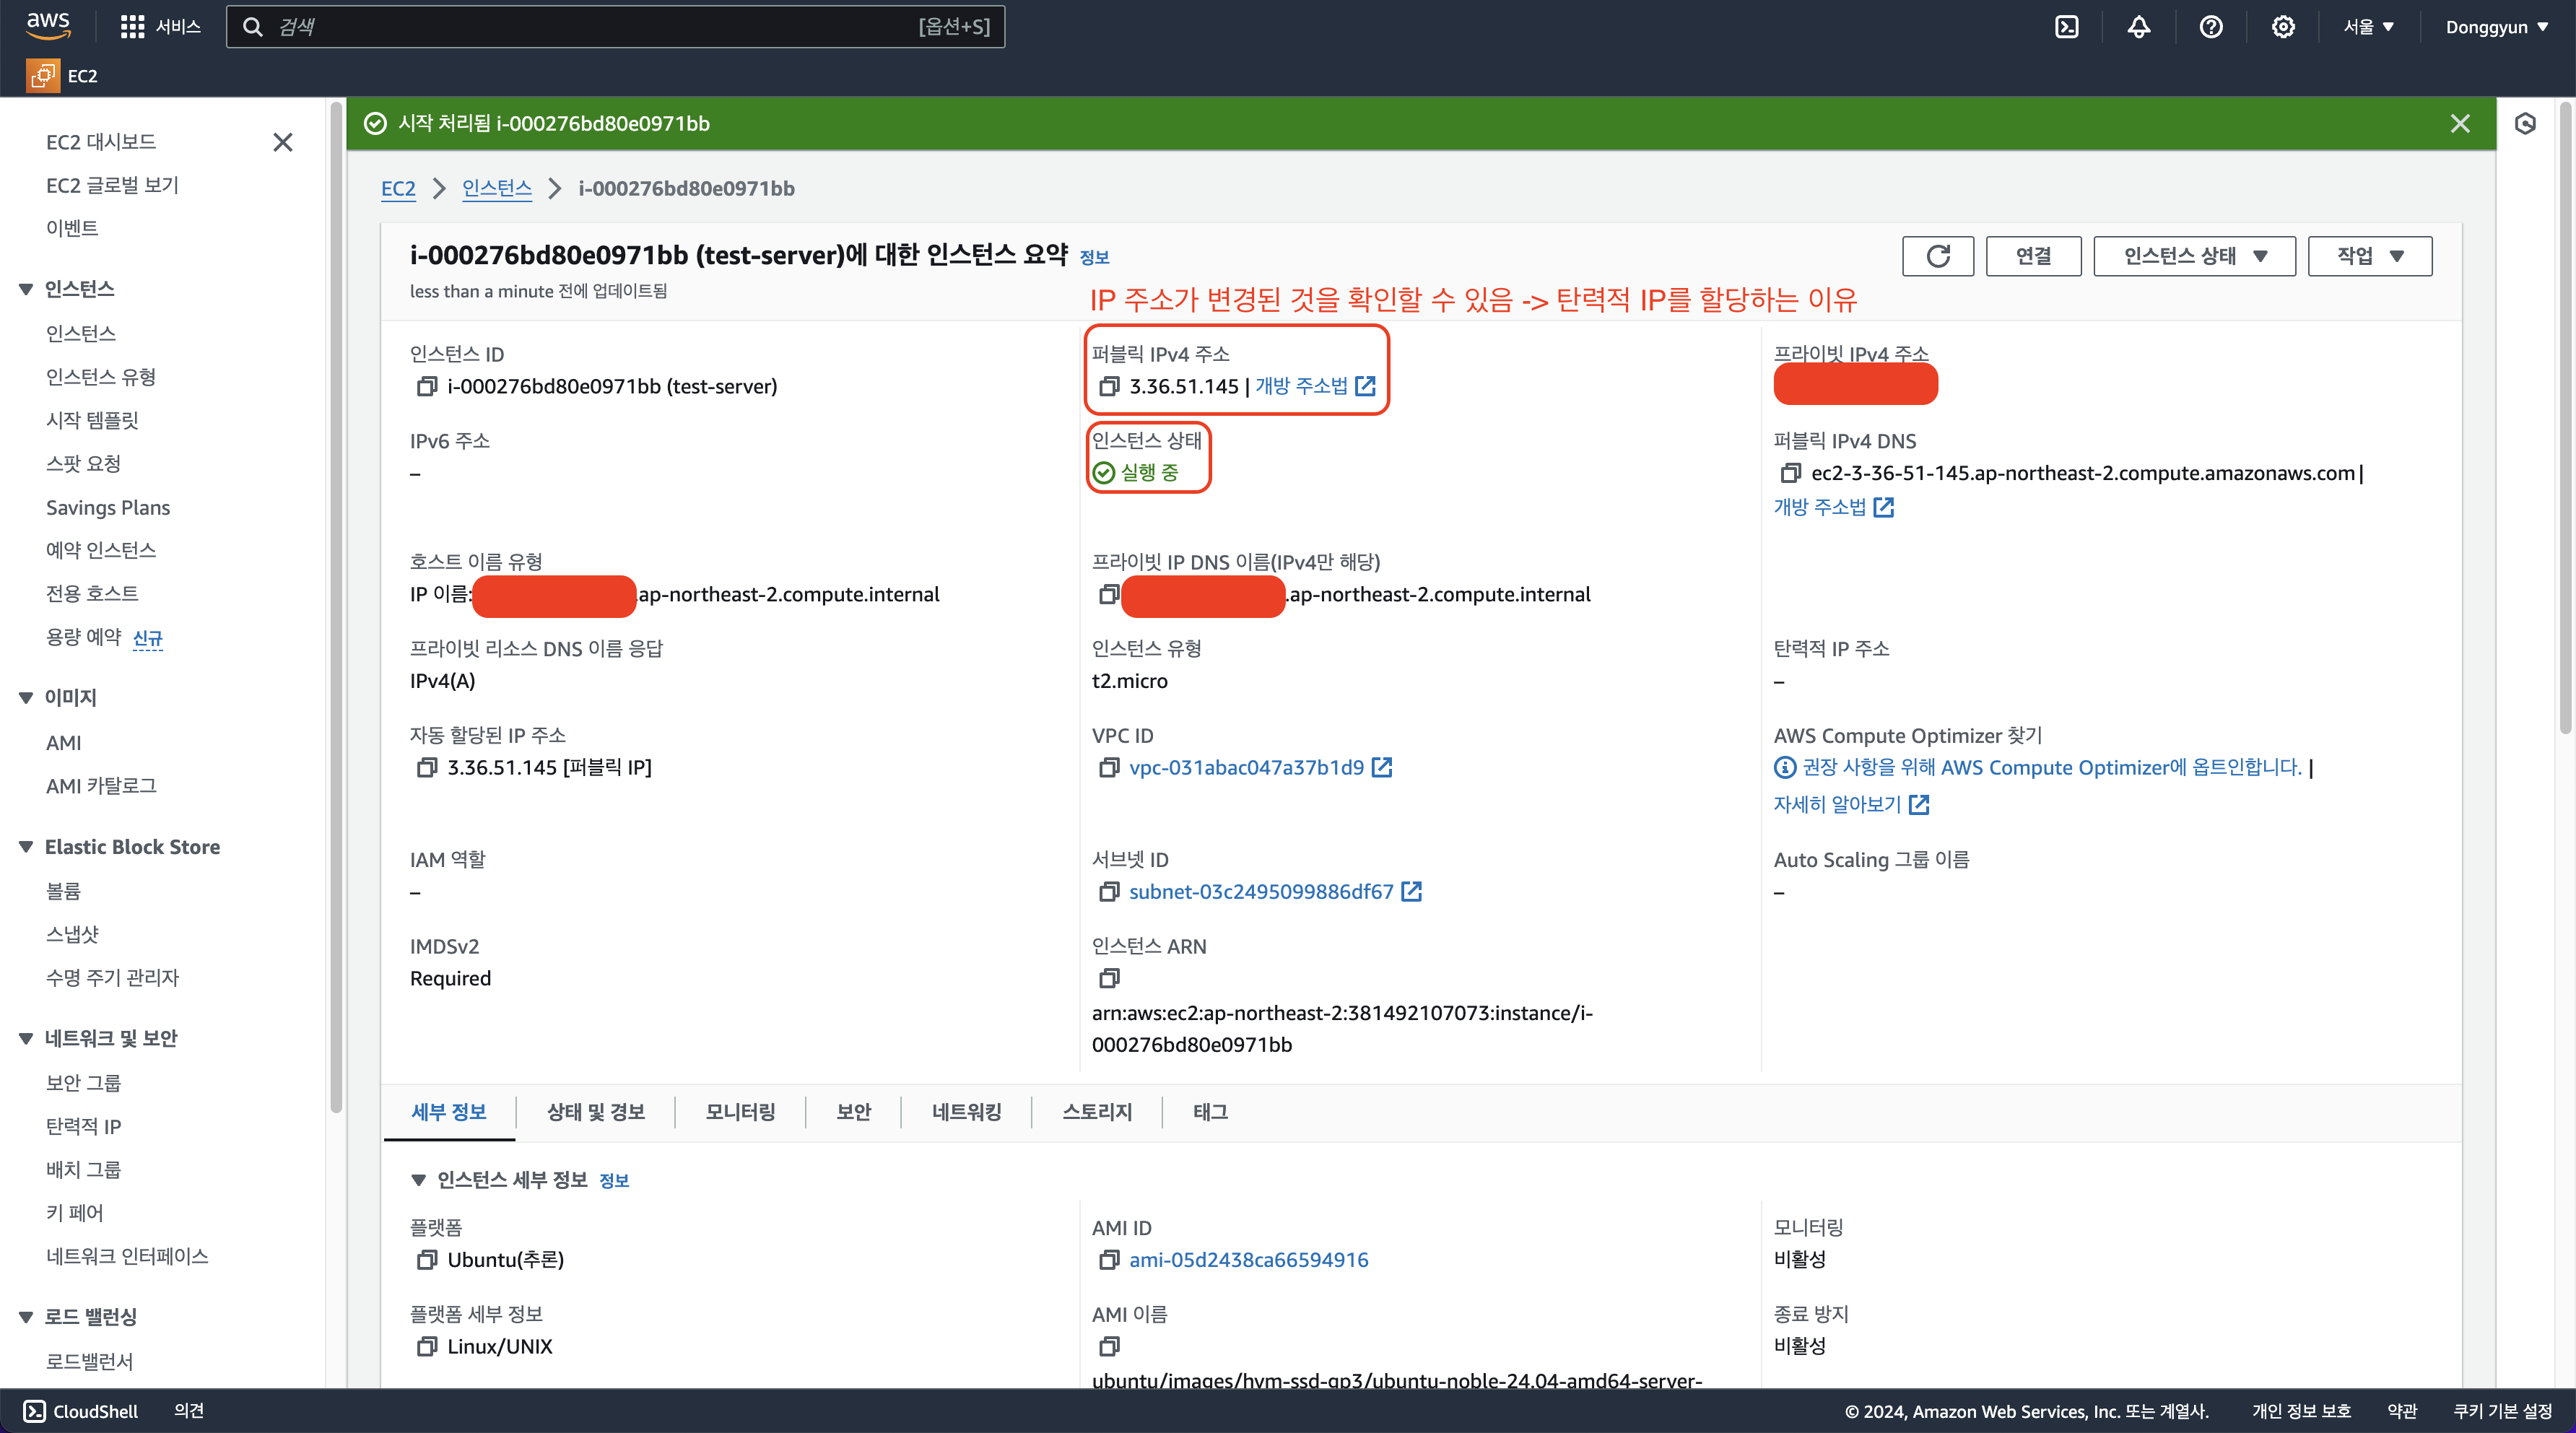Screen dimensions: 2576x1433
Task: Collapse the Elastic Block Store sidebar group
Action: point(26,847)
